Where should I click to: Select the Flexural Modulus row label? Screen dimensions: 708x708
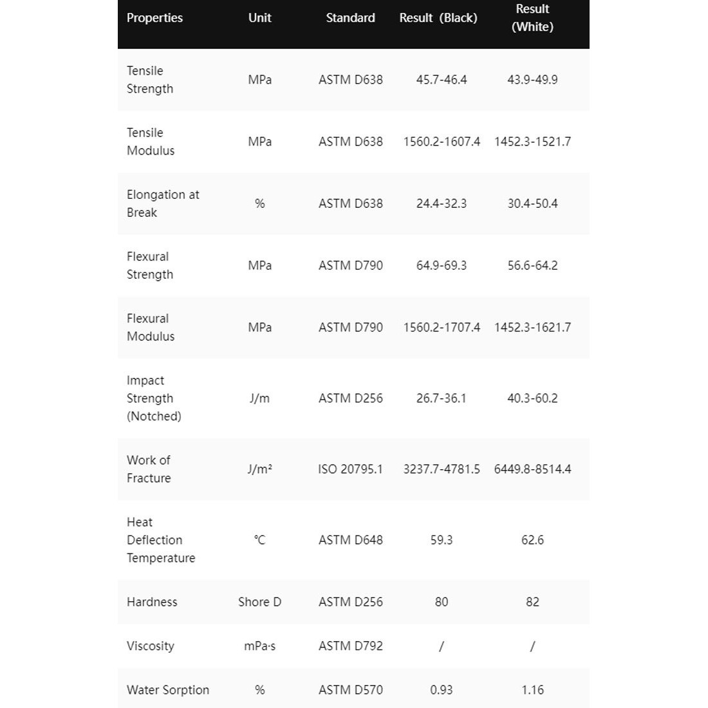tap(151, 328)
